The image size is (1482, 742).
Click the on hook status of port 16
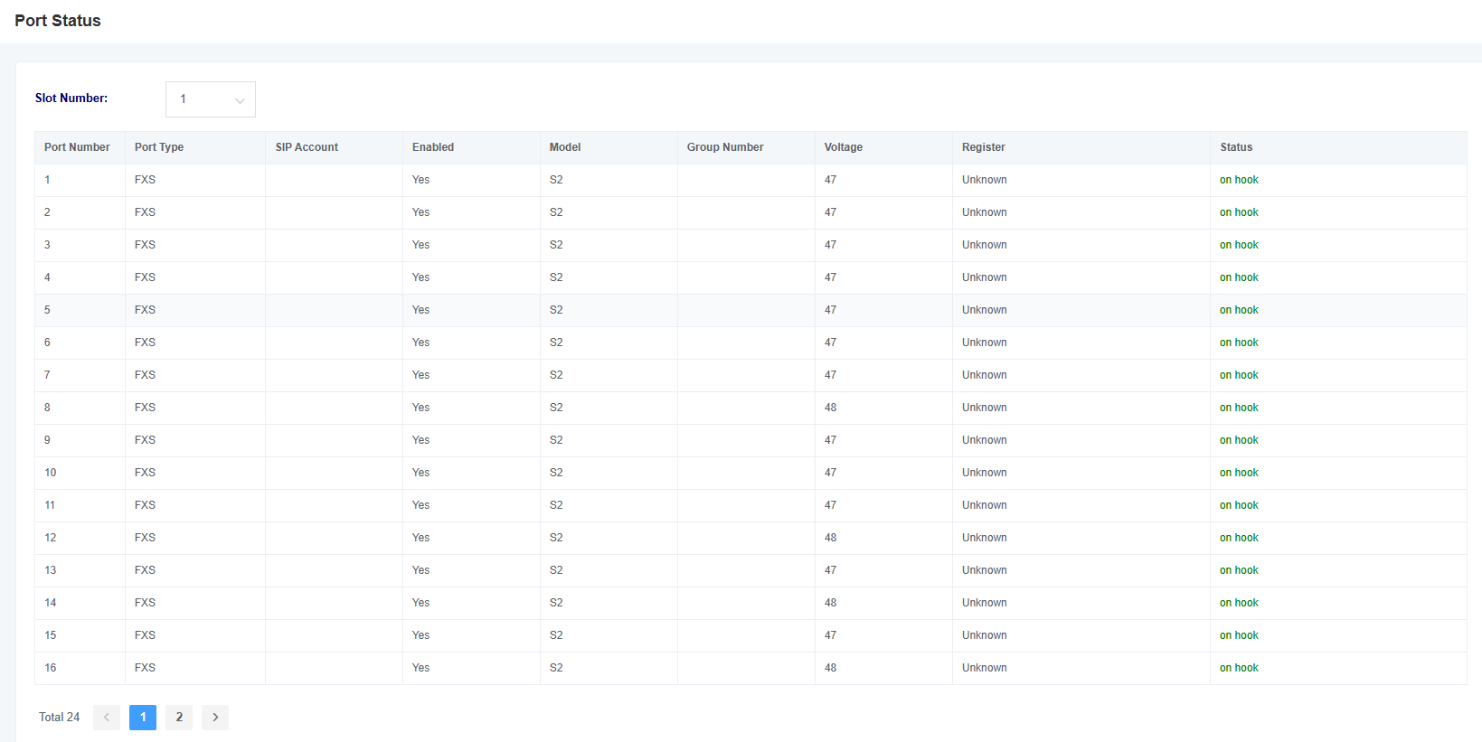coord(1239,668)
